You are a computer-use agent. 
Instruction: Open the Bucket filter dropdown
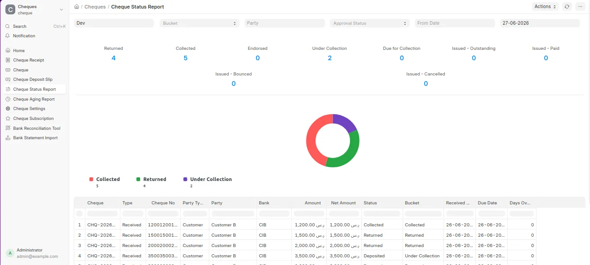coord(200,23)
